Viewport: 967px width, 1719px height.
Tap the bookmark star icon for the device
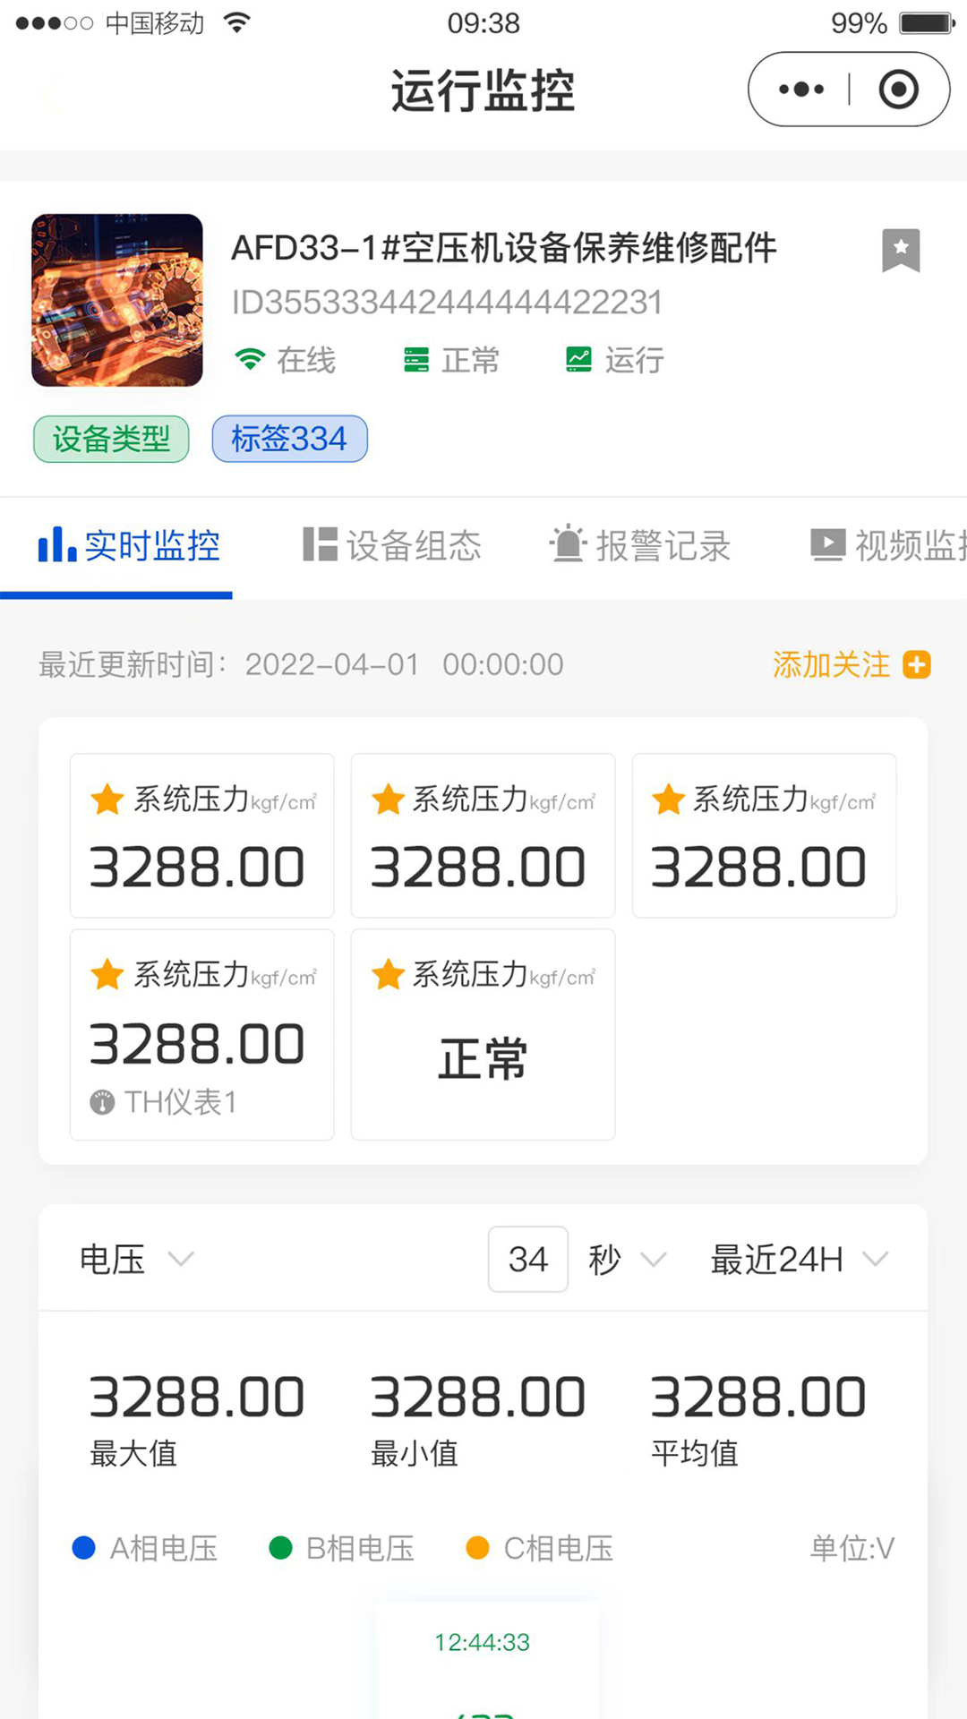(900, 250)
